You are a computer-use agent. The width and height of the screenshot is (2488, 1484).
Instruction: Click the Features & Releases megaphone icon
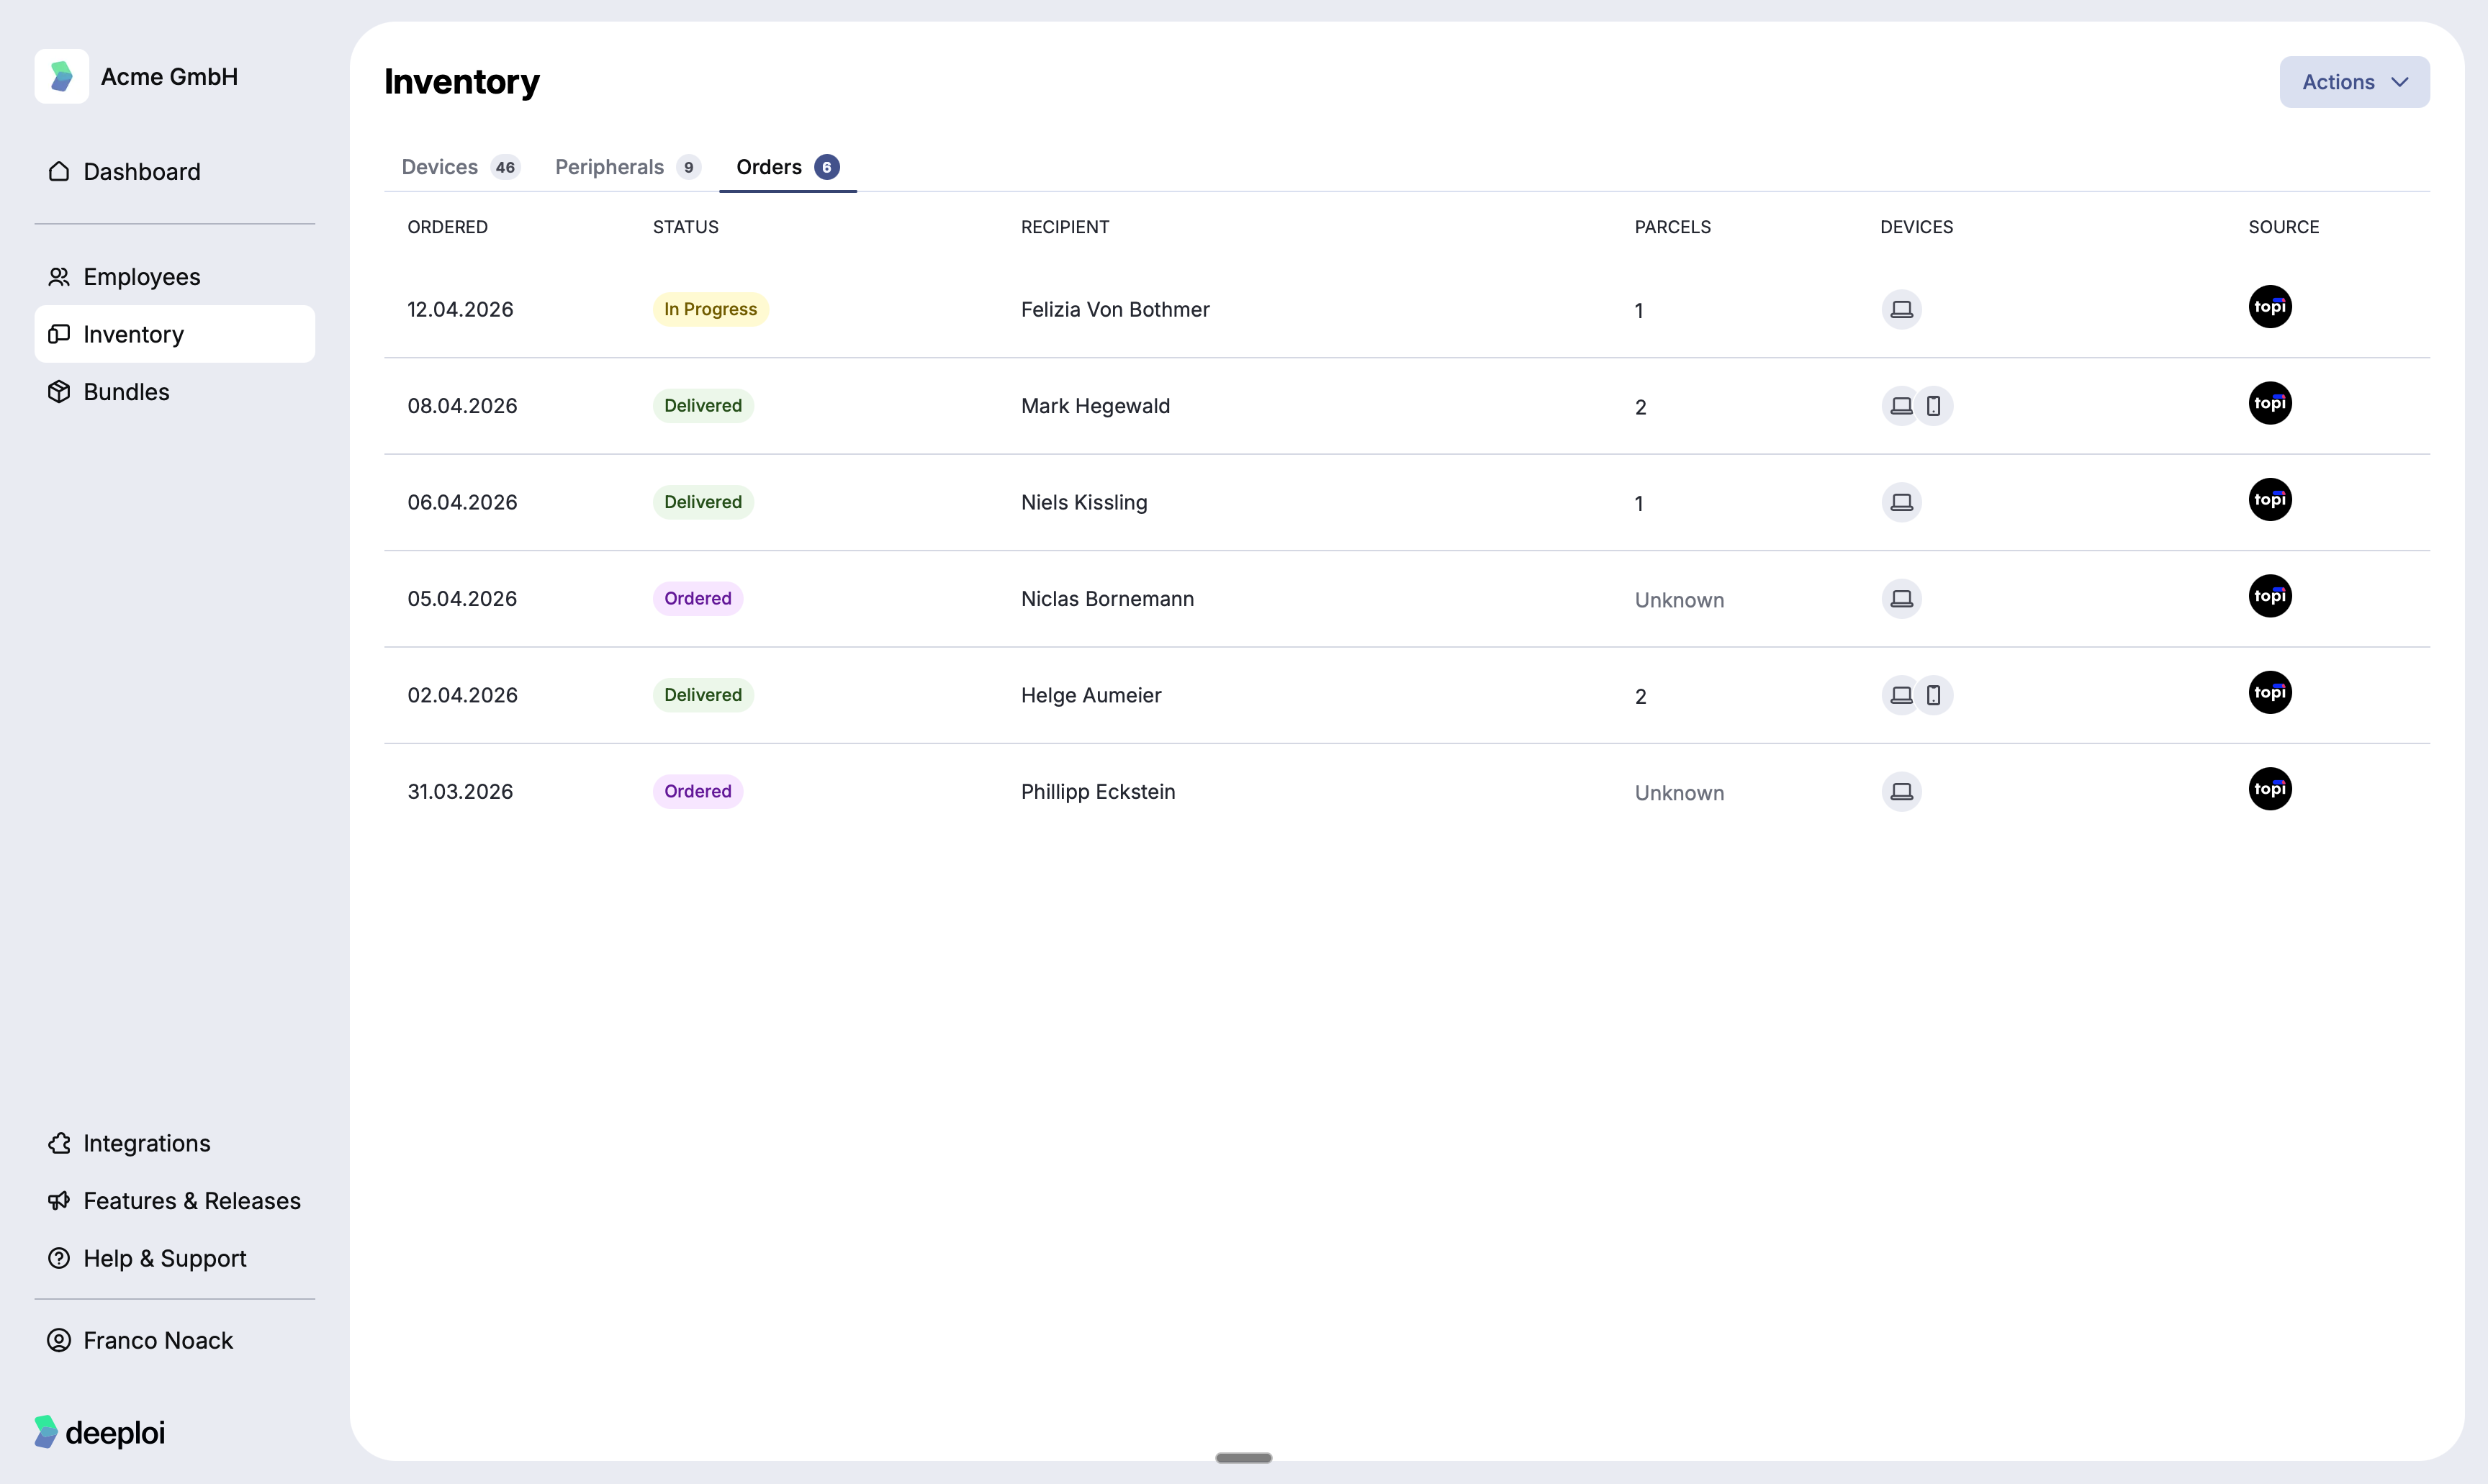pyautogui.click(x=59, y=1200)
